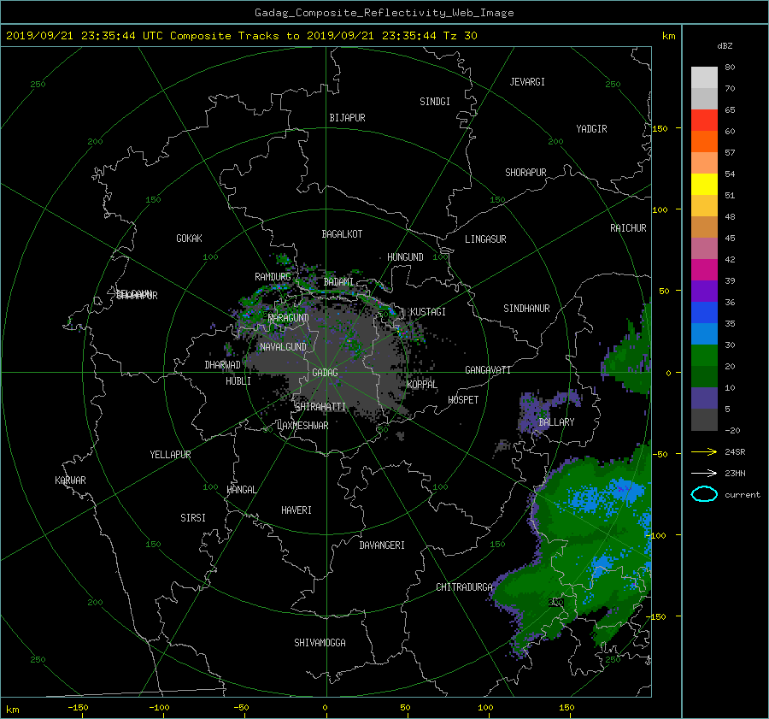Click the KOPPAL city label

click(x=422, y=385)
